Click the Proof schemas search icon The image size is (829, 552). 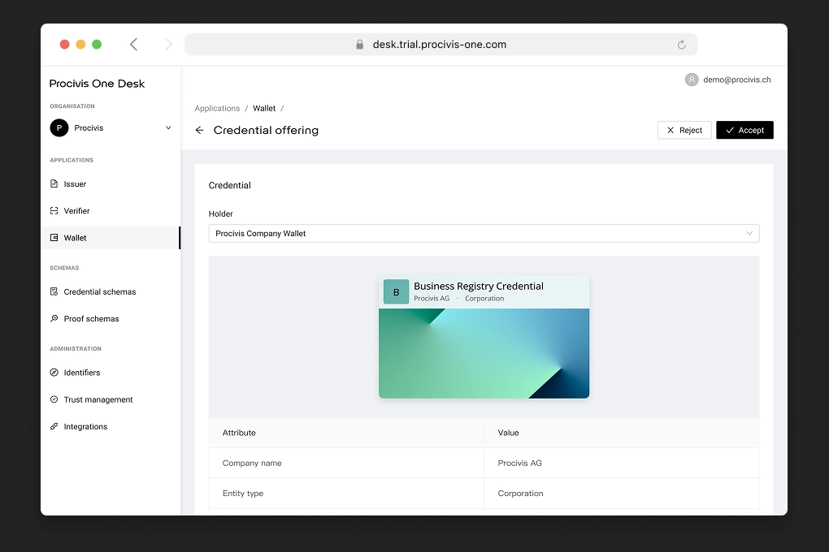(x=54, y=318)
